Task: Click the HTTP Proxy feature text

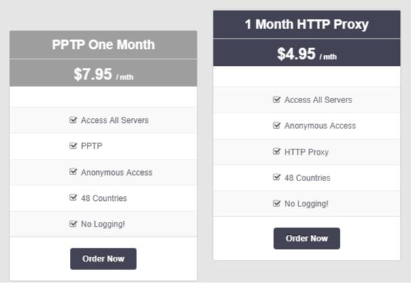Action: (307, 152)
